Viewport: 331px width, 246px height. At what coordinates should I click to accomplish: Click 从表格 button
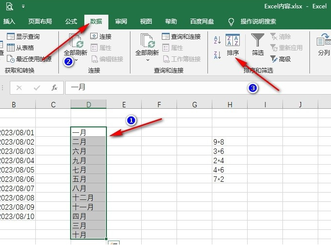[x=20, y=48]
